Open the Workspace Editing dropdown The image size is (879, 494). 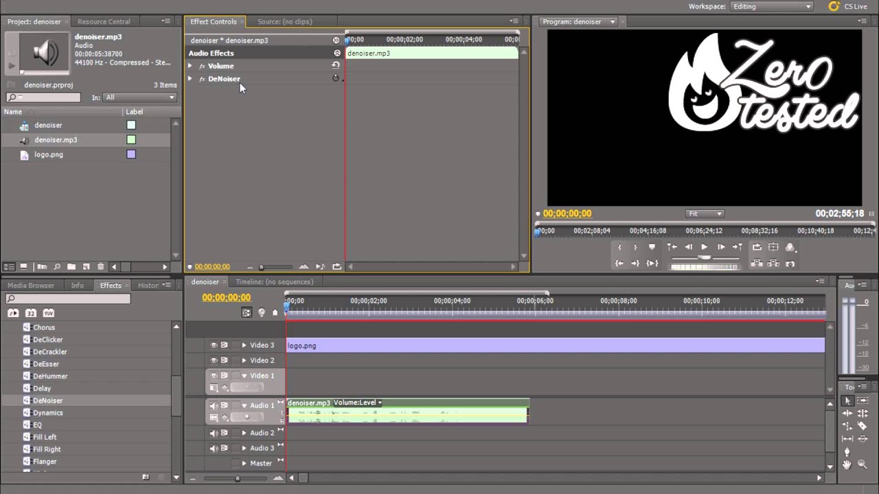[x=772, y=6]
